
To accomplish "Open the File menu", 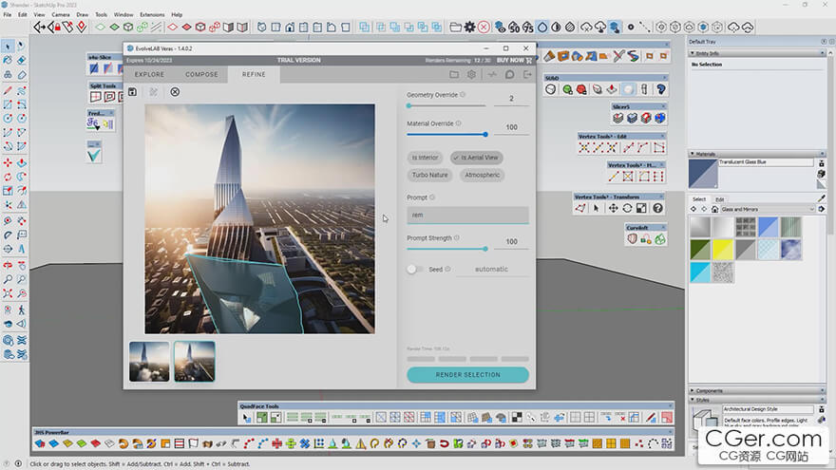I will click(8, 15).
